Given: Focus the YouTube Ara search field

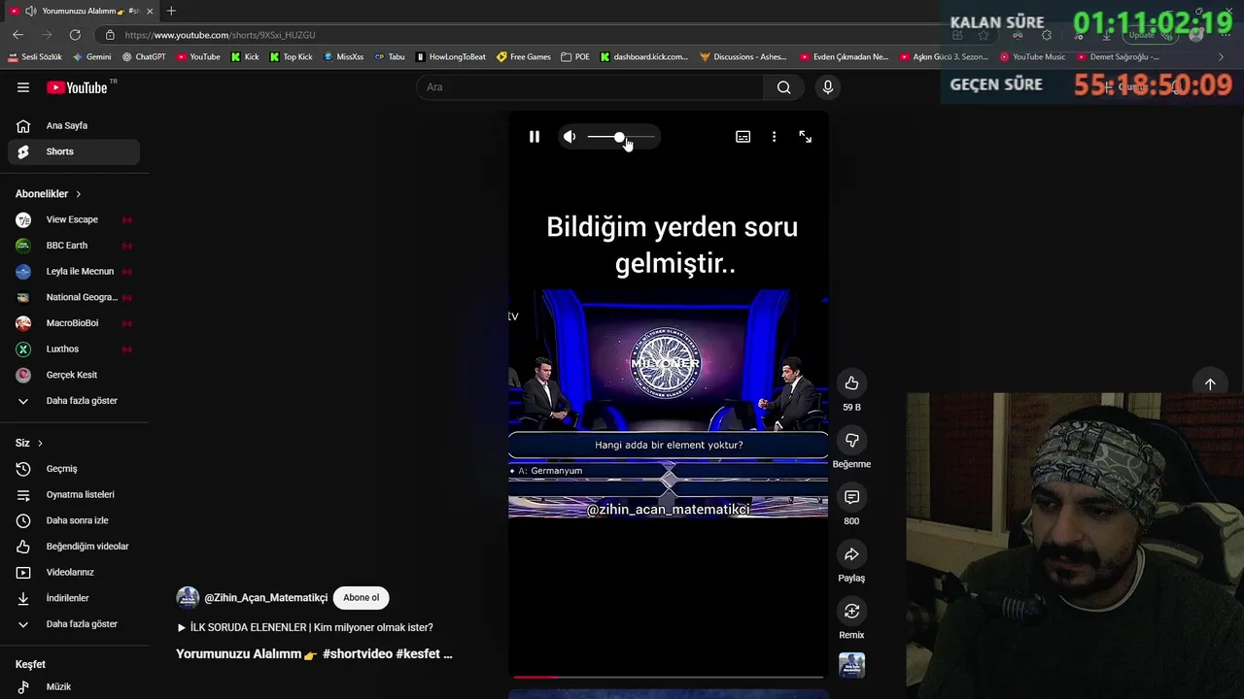Looking at the screenshot, I should coord(590,87).
